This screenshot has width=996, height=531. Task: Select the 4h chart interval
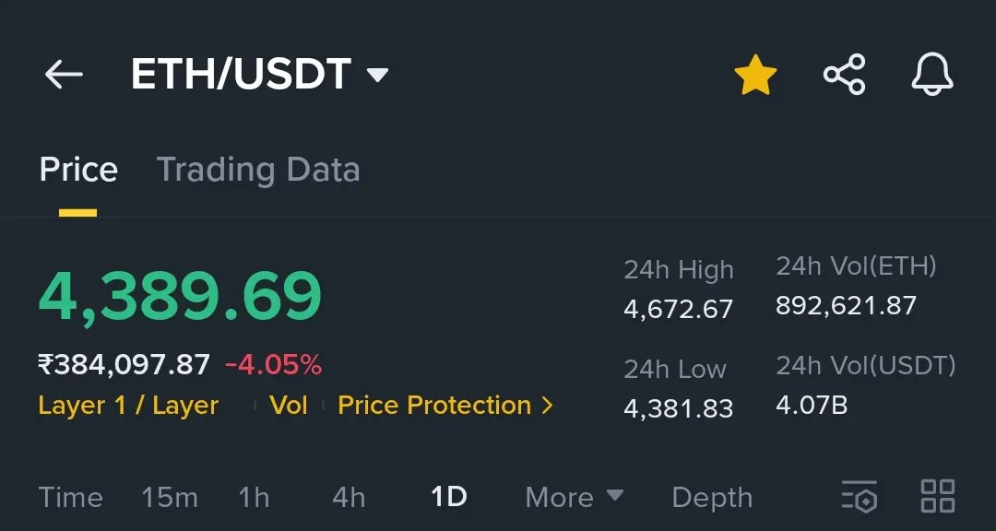tap(349, 497)
